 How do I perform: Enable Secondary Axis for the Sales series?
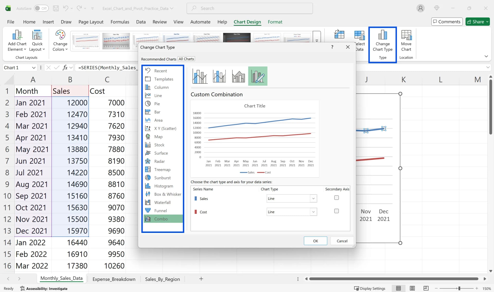(x=336, y=198)
